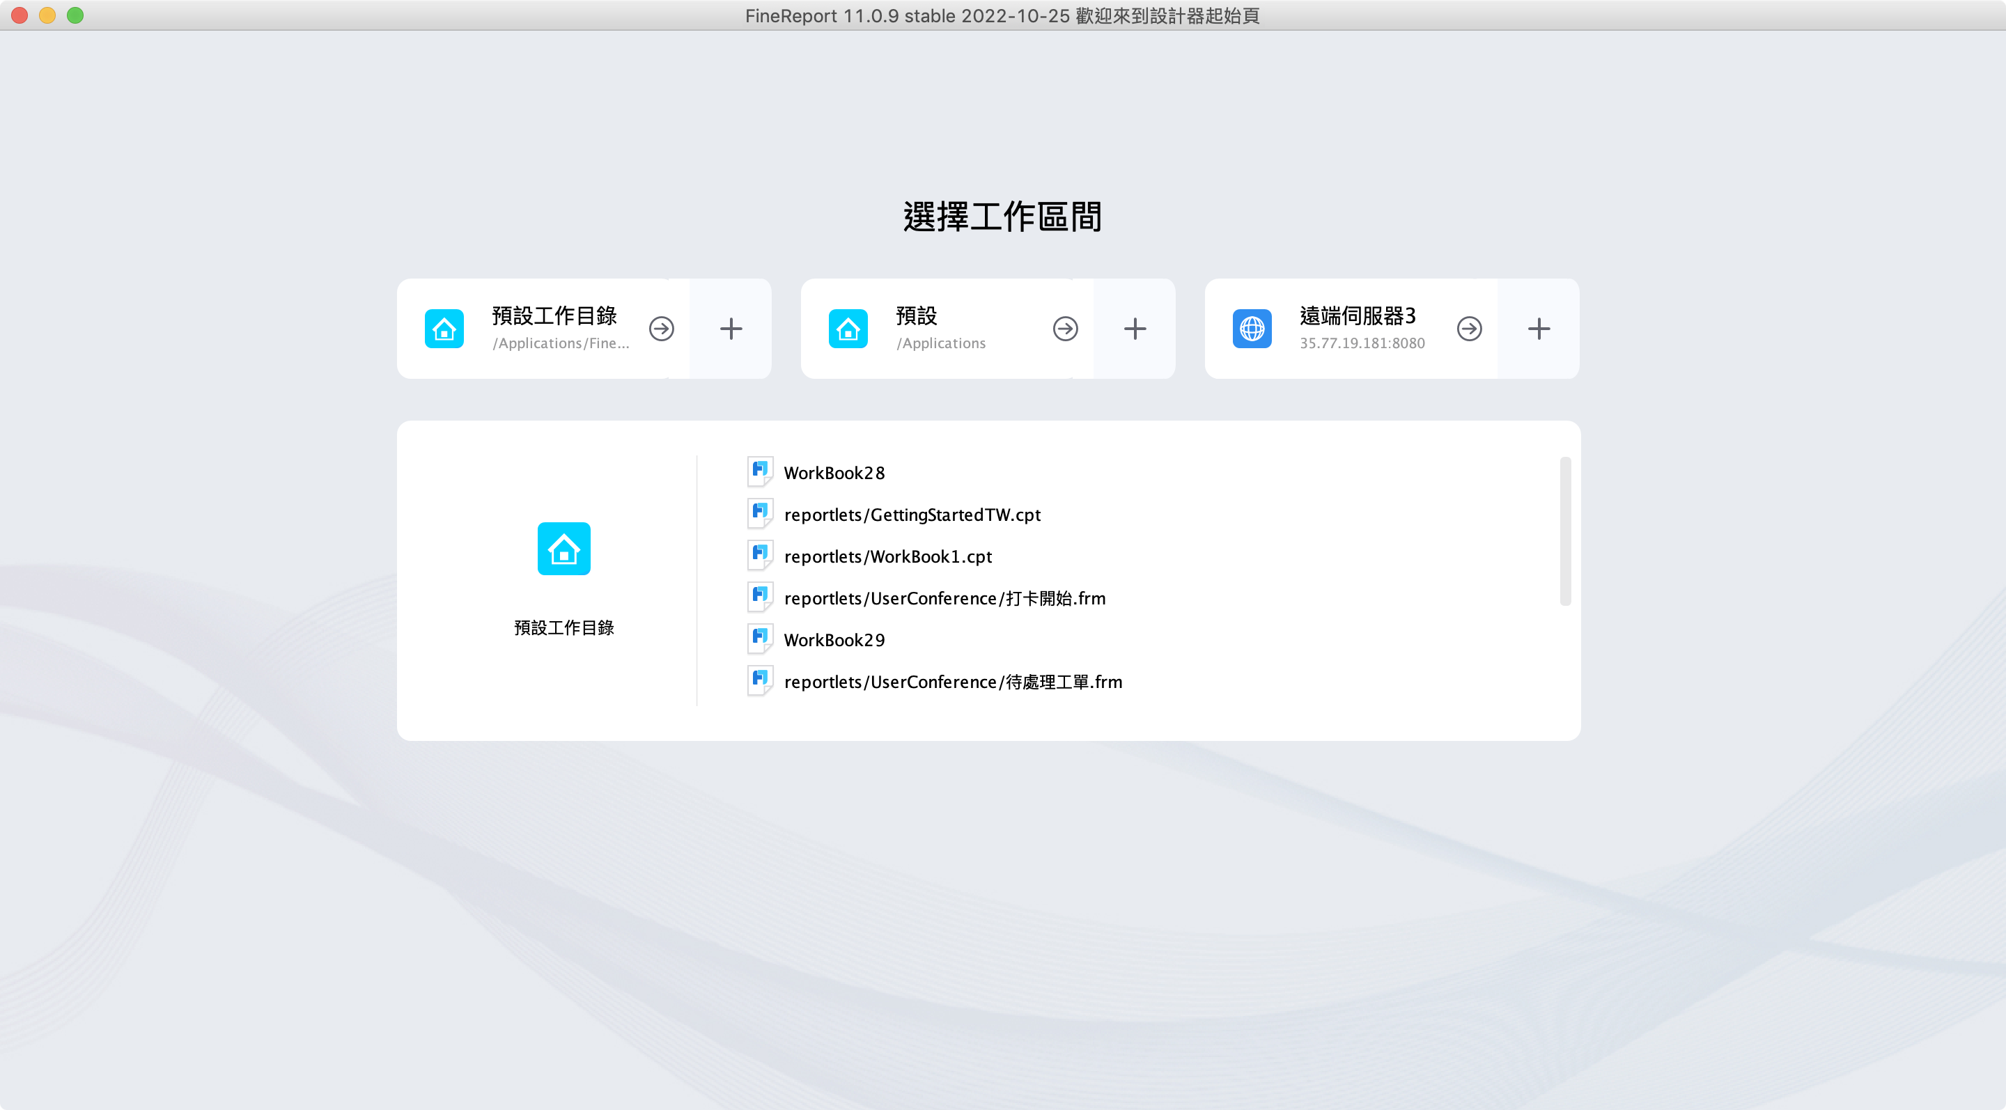Open recent file WorkBook29
The width and height of the screenshot is (2006, 1110).
coord(834,640)
